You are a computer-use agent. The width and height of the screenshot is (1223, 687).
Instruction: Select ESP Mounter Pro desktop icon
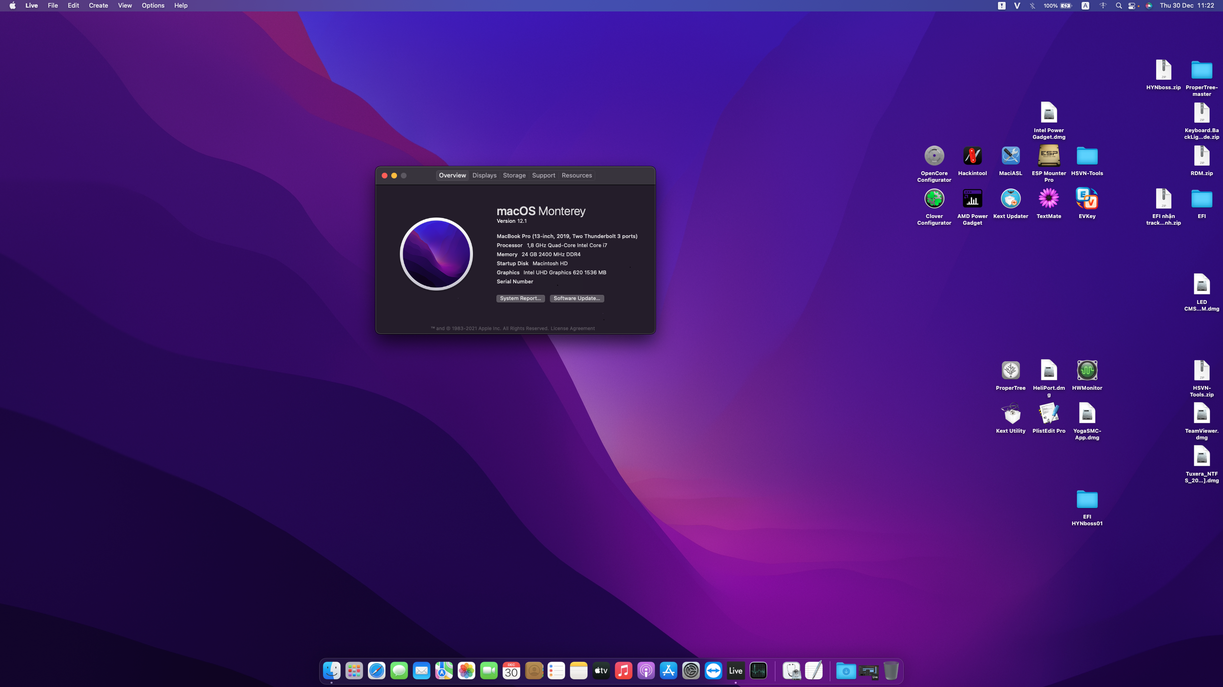1049,156
